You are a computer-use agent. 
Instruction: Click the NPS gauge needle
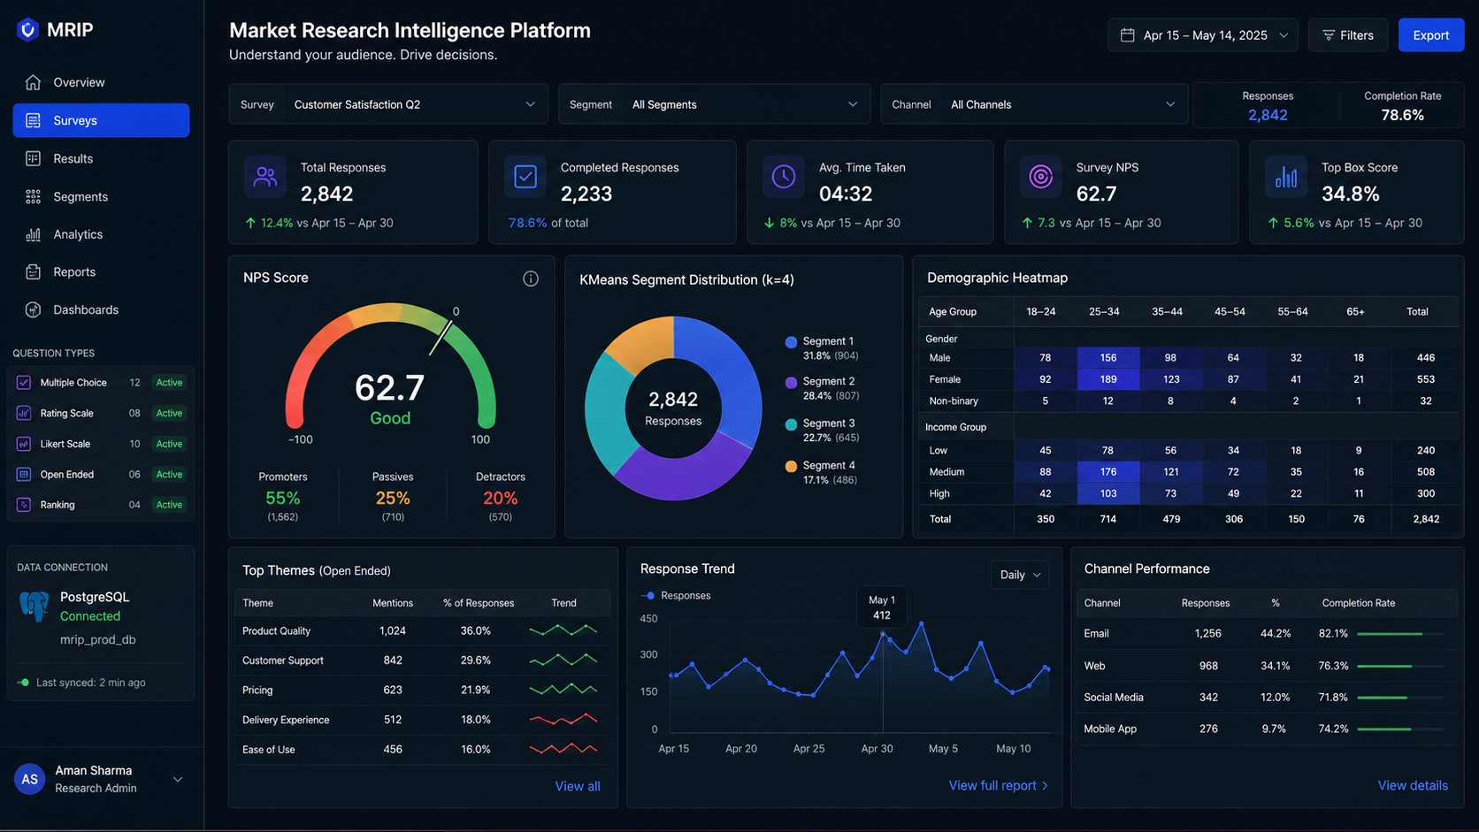pyautogui.click(x=441, y=338)
